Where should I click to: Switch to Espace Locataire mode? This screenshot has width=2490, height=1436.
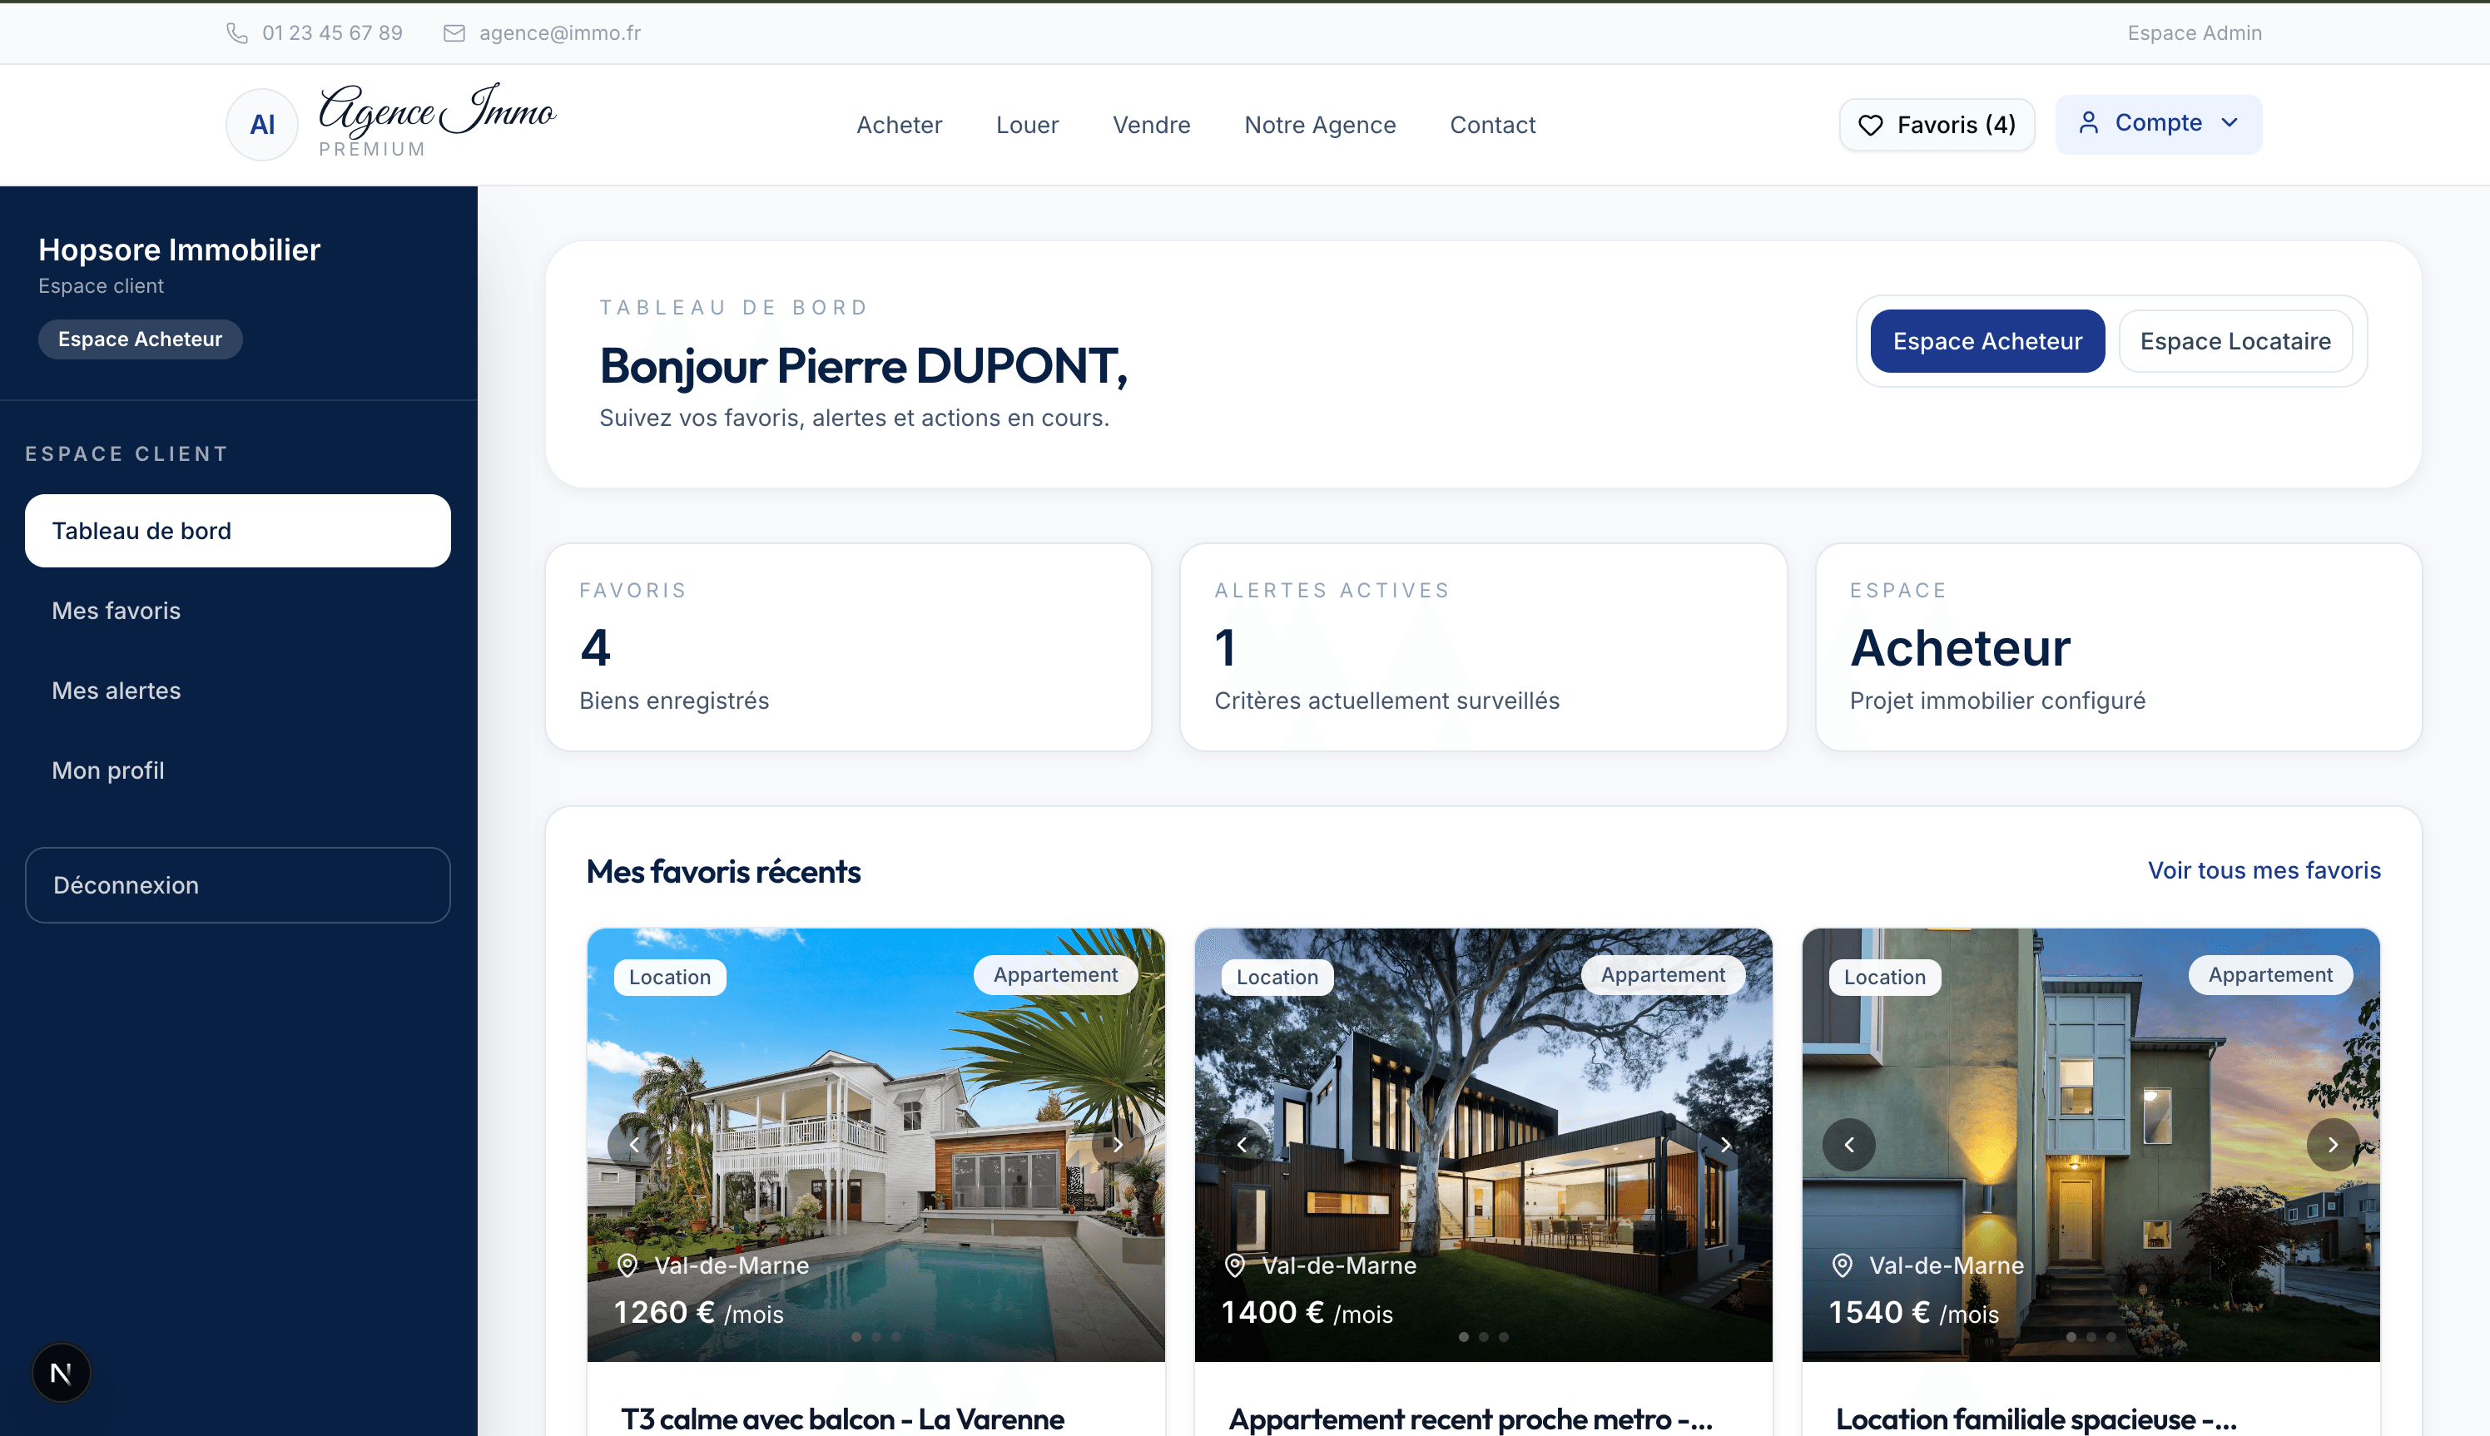click(x=2235, y=340)
